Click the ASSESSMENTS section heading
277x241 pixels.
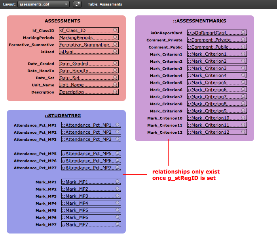[x=63, y=21]
